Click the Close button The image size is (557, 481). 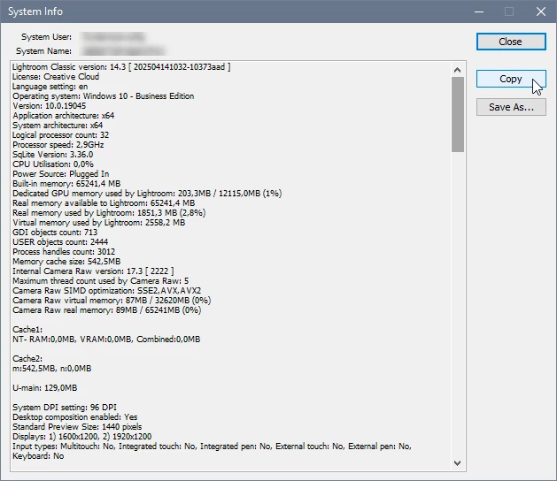511,42
